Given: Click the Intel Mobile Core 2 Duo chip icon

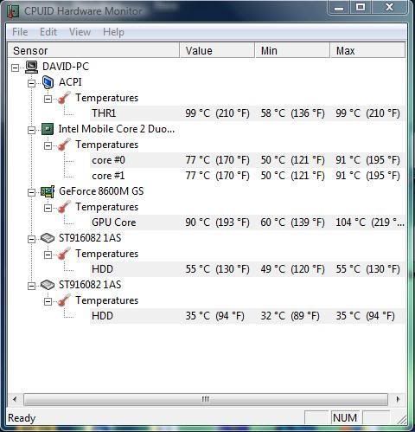Looking at the screenshot, I should [48, 129].
